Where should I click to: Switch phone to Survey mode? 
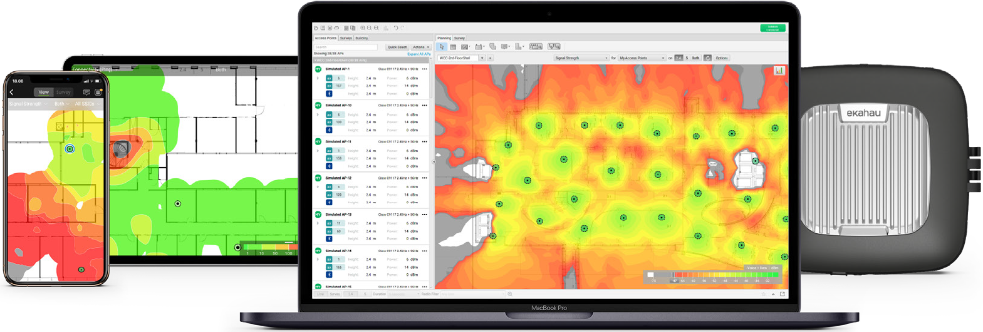point(63,92)
